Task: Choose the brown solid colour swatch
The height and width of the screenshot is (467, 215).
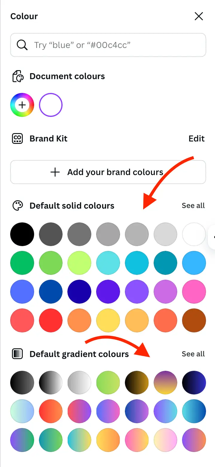Action: [x=194, y=321]
